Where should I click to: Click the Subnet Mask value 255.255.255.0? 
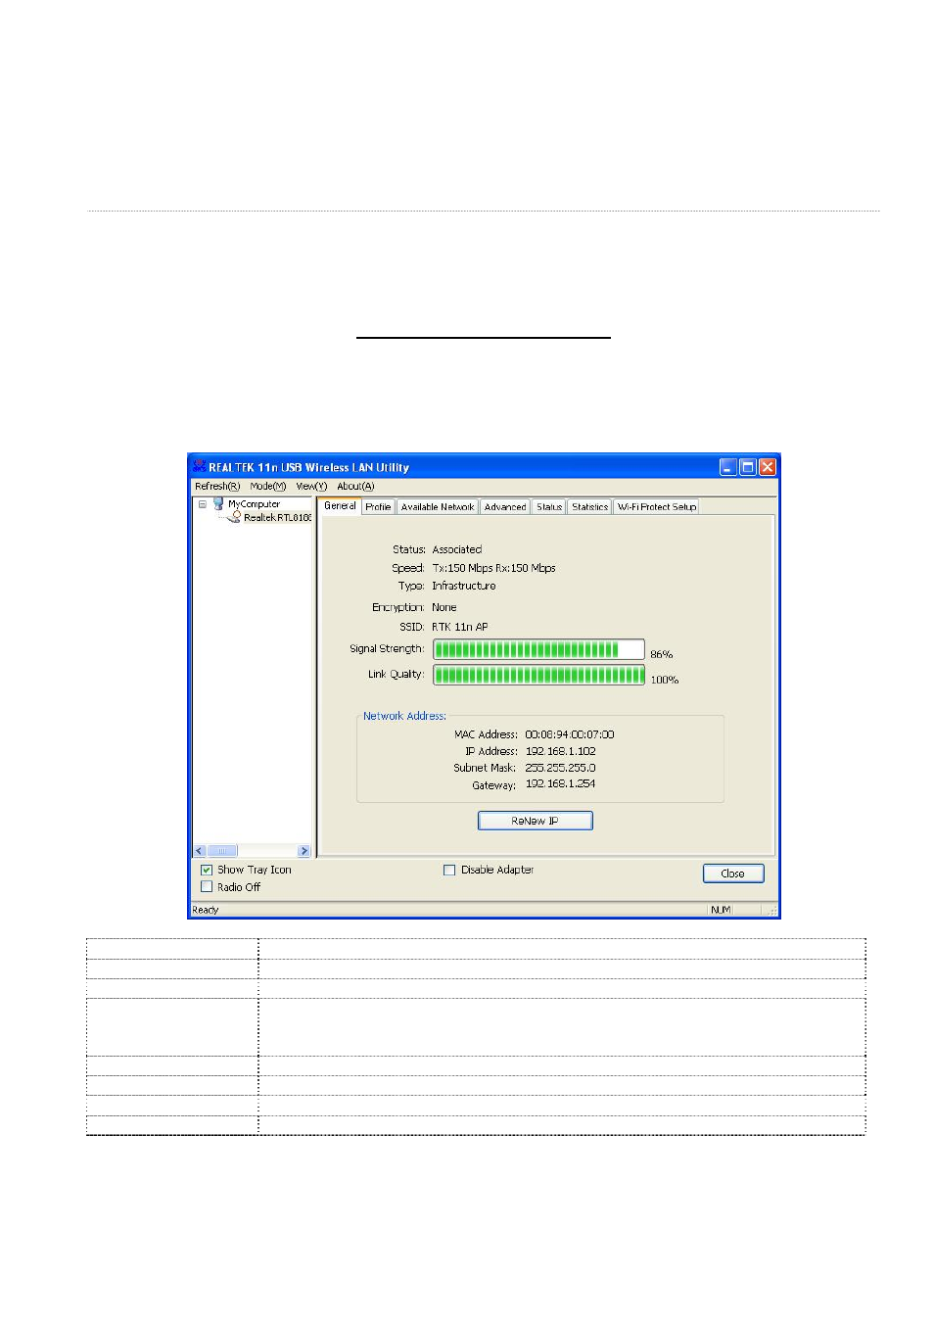click(560, 768)
